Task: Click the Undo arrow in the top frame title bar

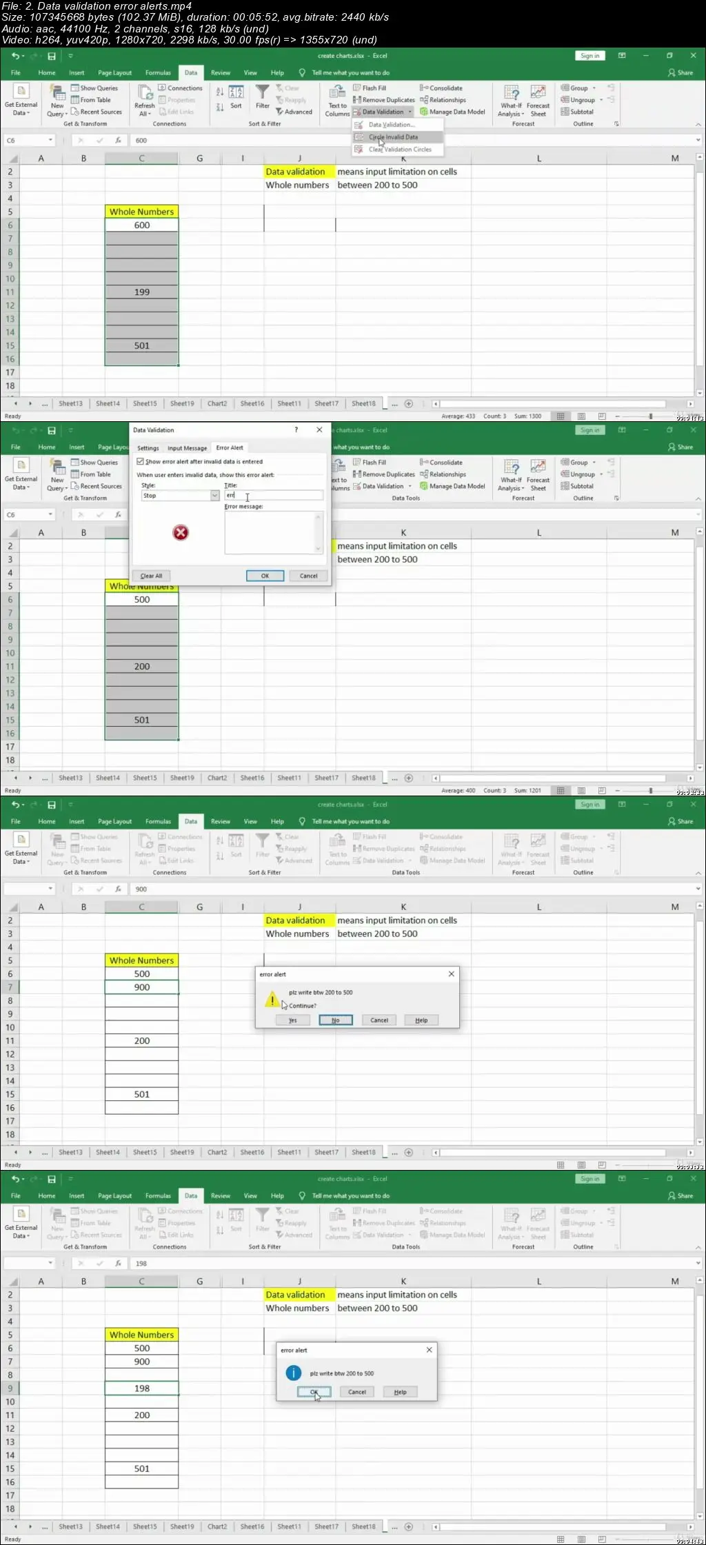Action: [x=15, y=56]
